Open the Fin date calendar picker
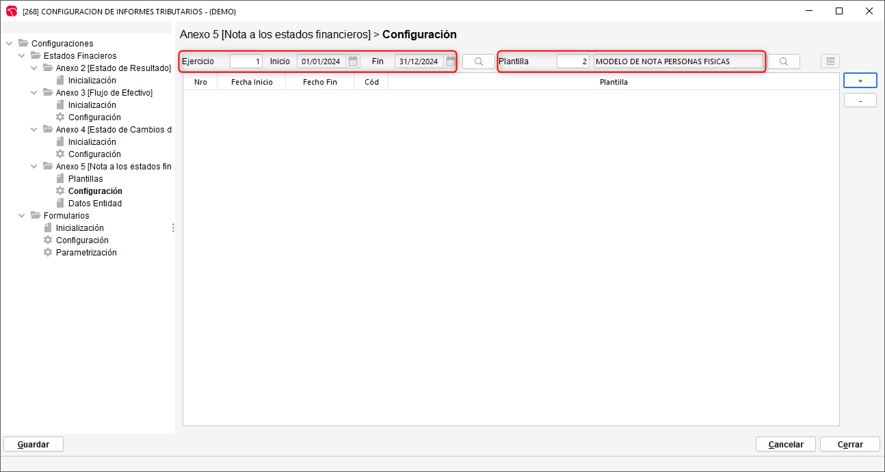 click(450, 61)
